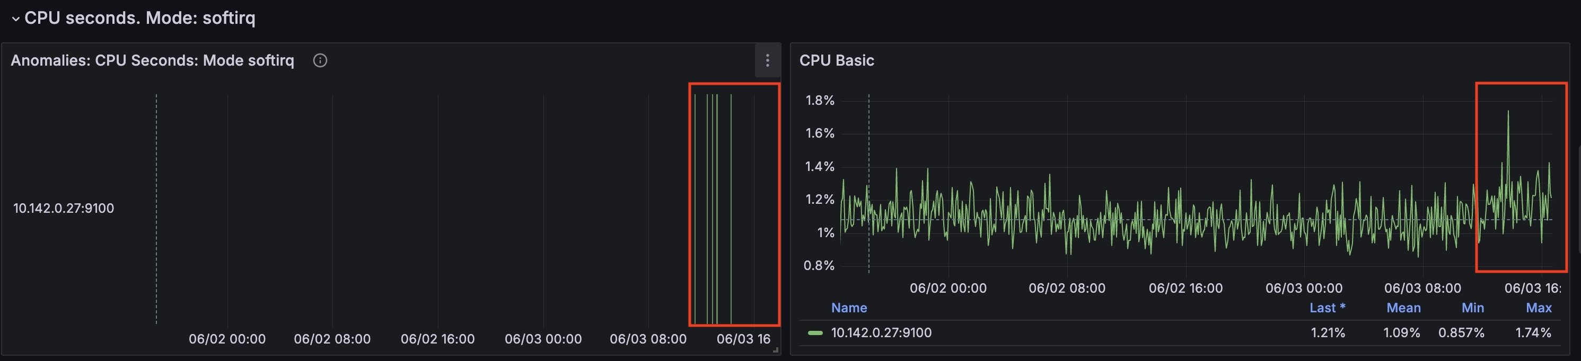Collapse the CPU seconds softirq row chevron

(15, 19)
